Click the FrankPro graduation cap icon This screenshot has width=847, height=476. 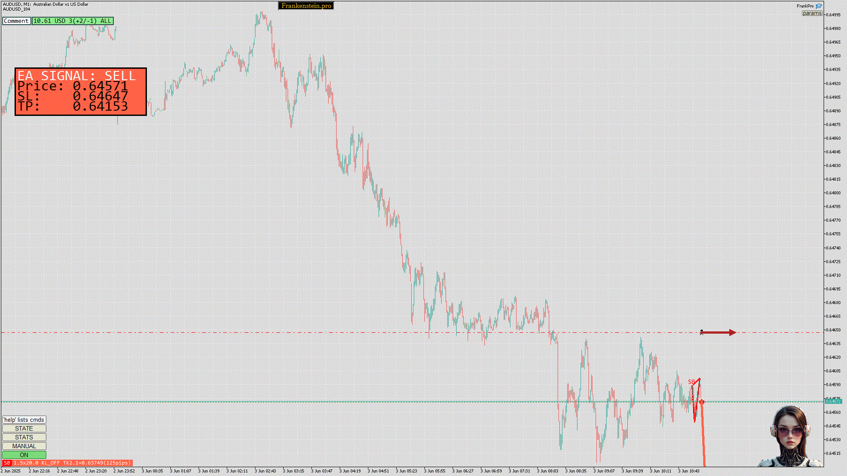(819, 6)
